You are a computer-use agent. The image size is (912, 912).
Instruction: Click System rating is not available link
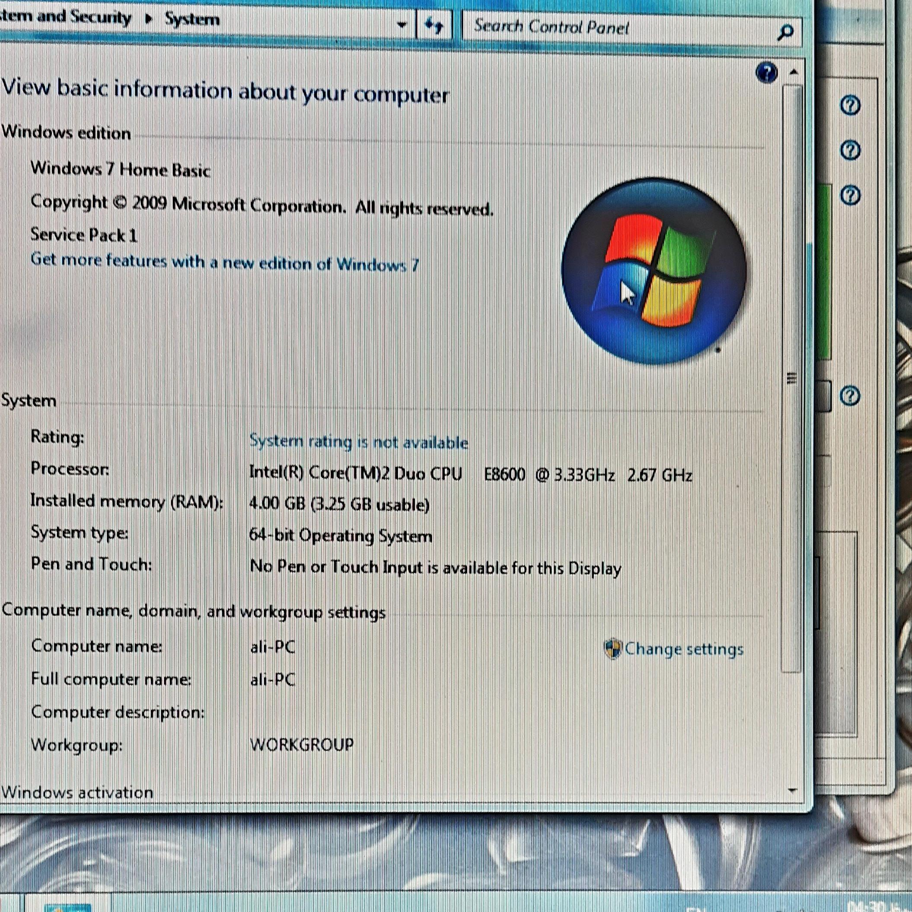[359, 442]
